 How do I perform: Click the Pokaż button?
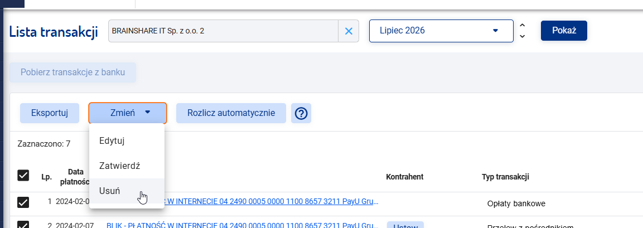coord(564,31)
